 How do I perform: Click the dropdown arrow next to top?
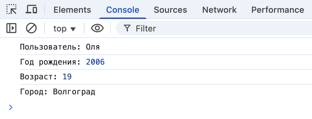pos(73,29)
